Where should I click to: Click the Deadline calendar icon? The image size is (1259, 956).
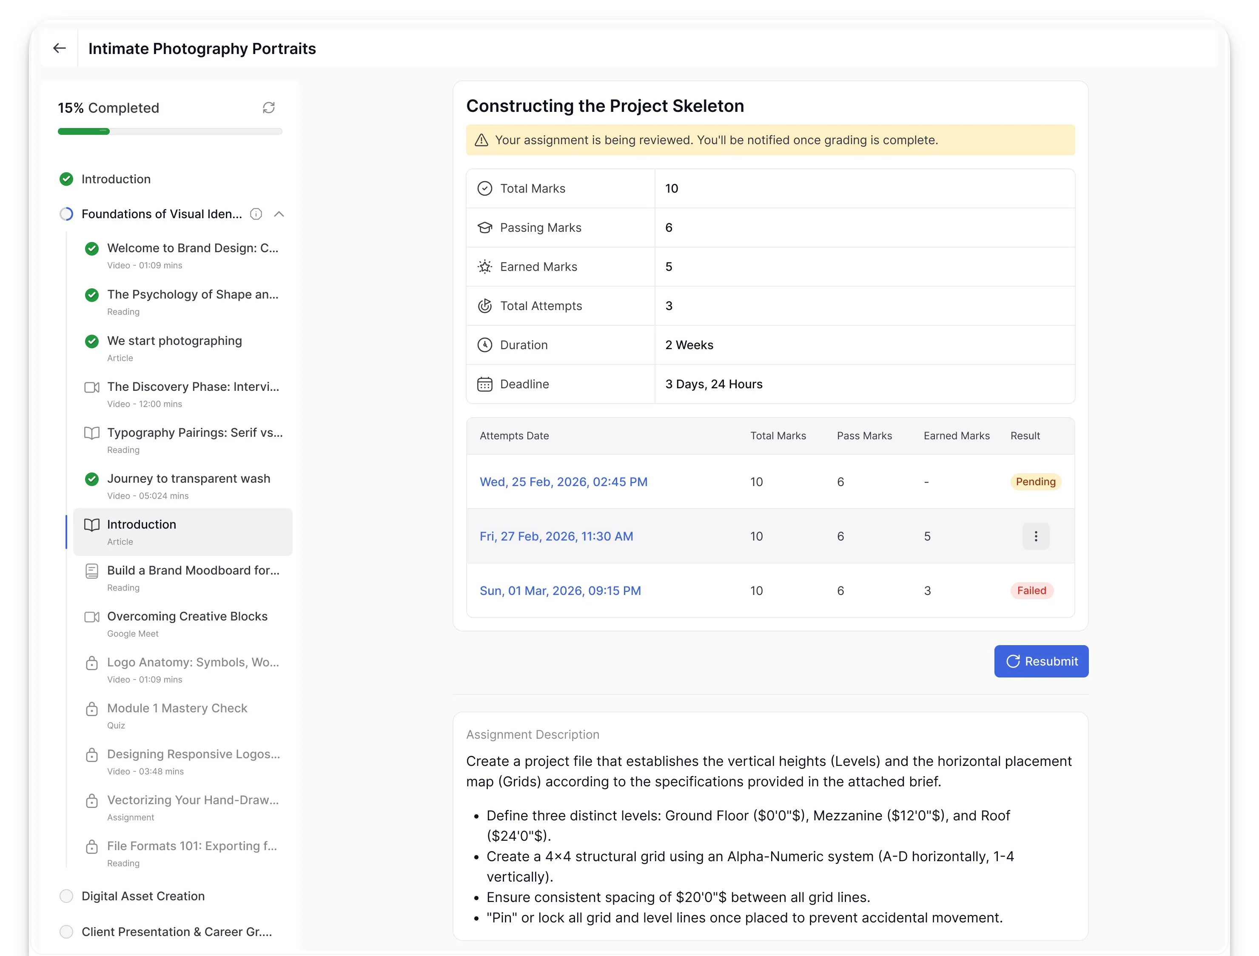pos(485,384)
